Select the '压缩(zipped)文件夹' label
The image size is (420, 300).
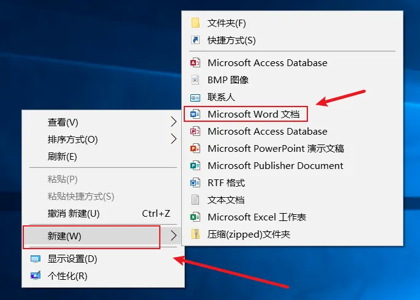tap(249, 234)
